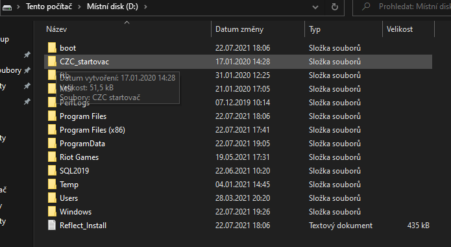The image size is (451, 247).
Task: Select the Riot Games folder name
Action: tap(79, 157)
